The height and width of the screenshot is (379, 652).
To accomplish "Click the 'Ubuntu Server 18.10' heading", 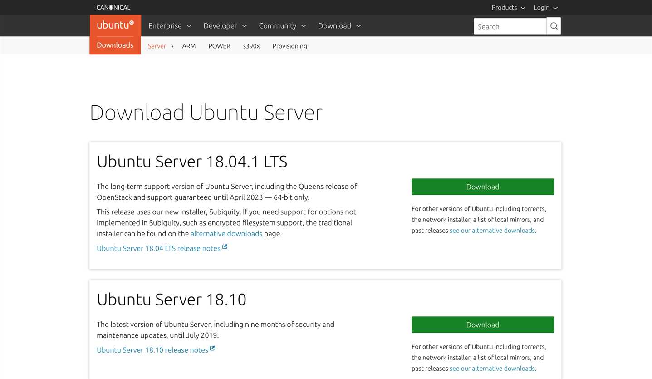I will pyautogui.click(x=172, y=300).
